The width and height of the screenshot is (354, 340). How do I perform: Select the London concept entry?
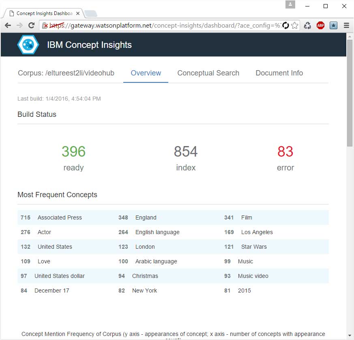pyautogui.click(x=136, y=247)
